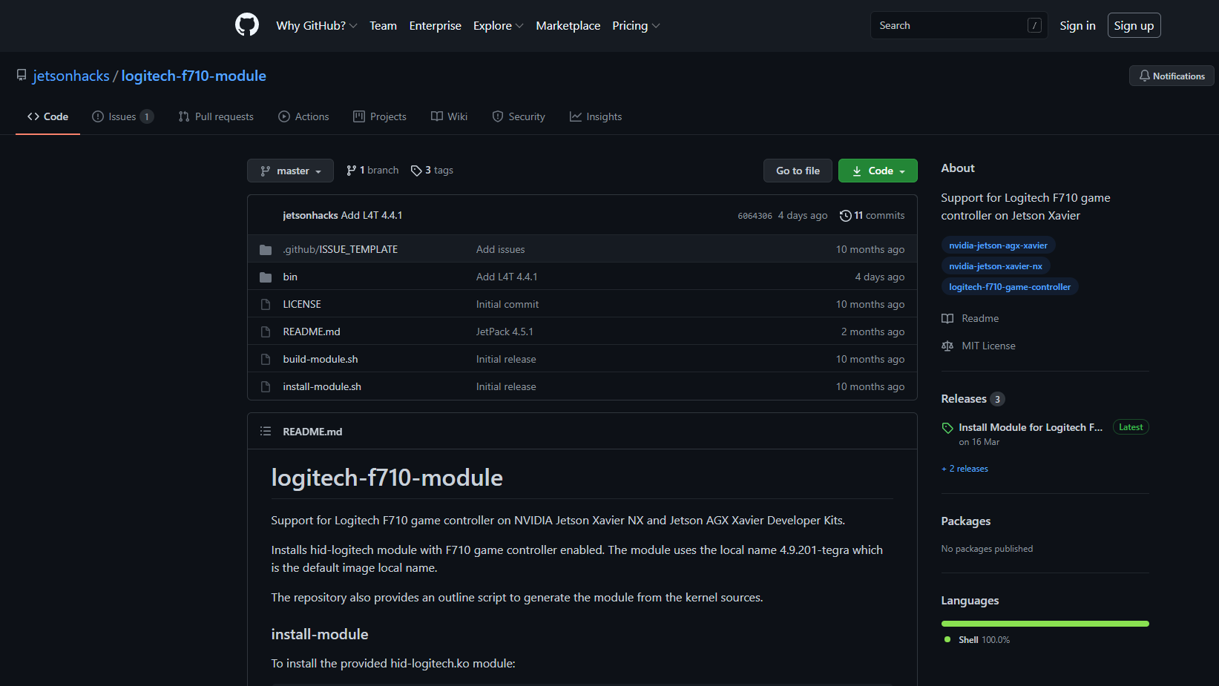
Task: Open the logitech-f710-game-controller topic tag
Action: pyautogui.click(x=1010, y=287)
